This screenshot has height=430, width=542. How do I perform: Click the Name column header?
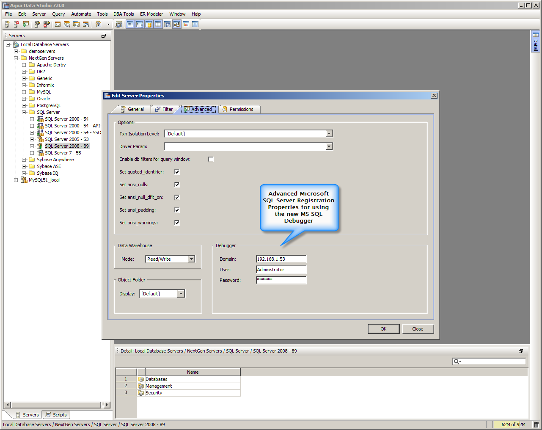pos(193,372)
